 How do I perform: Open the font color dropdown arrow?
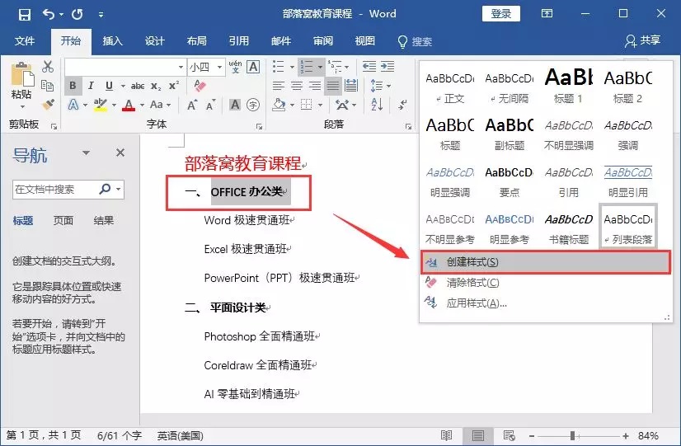coord(142,105)
